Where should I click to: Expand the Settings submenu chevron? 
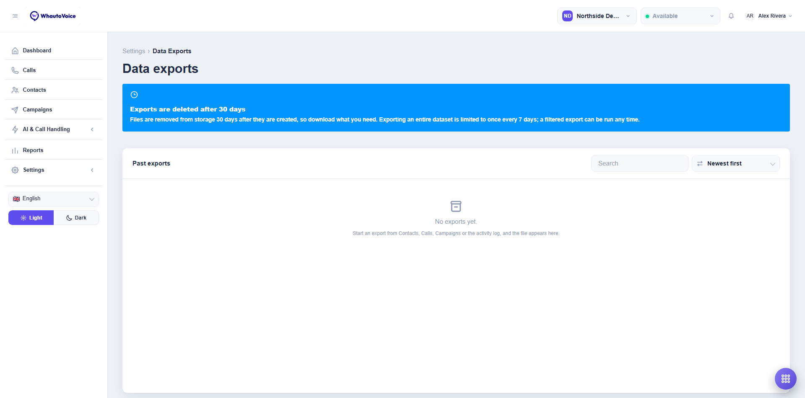pos(92,170)
